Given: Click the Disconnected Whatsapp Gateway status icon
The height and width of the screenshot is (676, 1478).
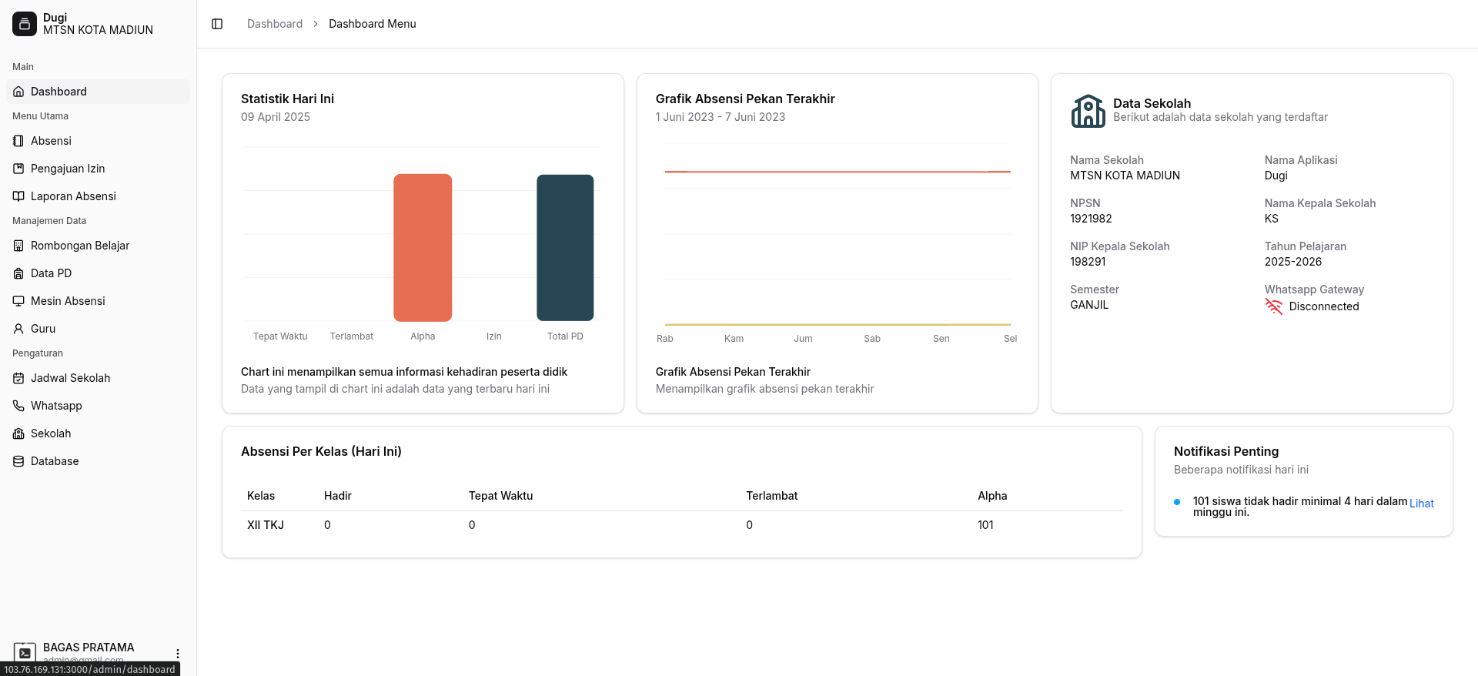Looking at the screenshot, I should [x=1274, y=306].
